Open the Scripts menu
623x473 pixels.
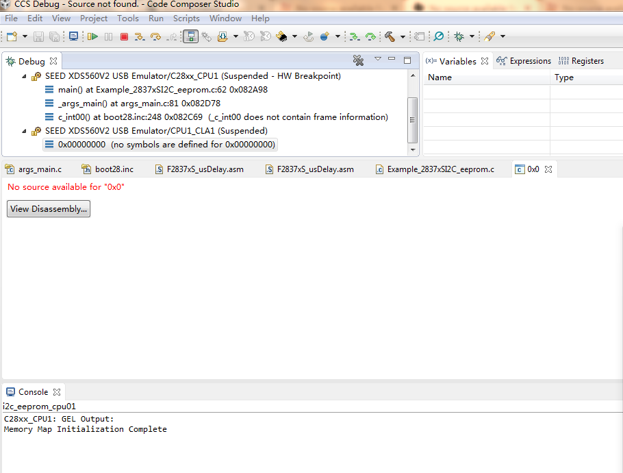pos(186,19)
